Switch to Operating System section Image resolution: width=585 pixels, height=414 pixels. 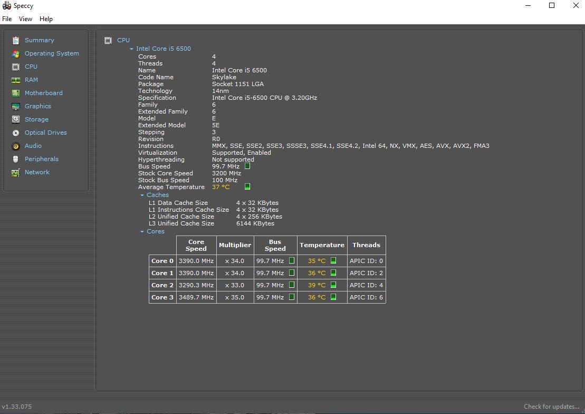tap(52, 53)
